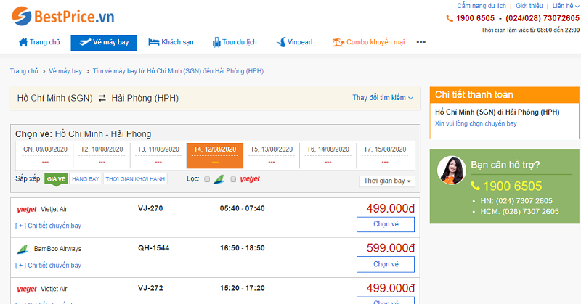Image resolution: width=581 pixels, height=304 pixels.
Task: Click time 15:20 - 17:20
Action: [243, 288]
